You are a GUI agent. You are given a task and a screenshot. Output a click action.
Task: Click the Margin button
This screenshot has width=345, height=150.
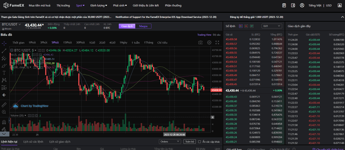pyautogui.click(x=143, y=26)
